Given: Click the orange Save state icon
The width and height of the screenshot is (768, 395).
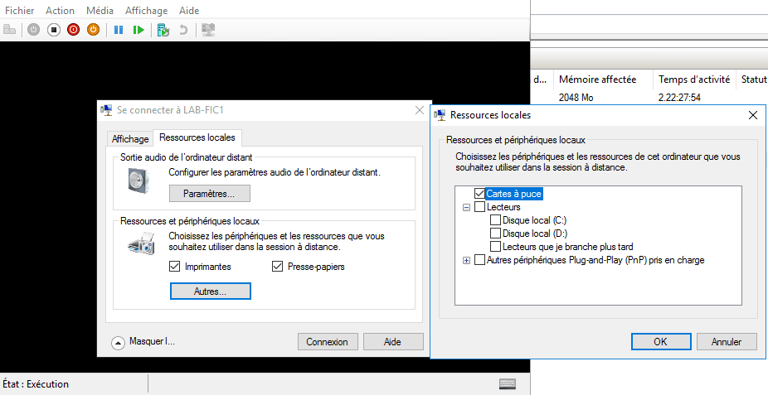Looking at the screenshot, I should pyautogui.click(x=93, y=30).
